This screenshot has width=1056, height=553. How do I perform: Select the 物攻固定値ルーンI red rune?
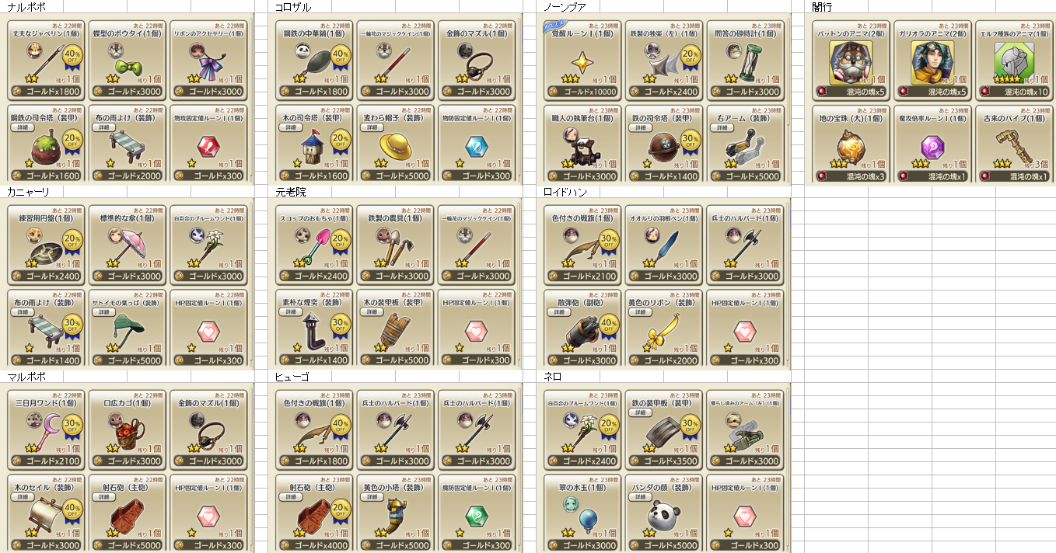(x=208, y=144)
